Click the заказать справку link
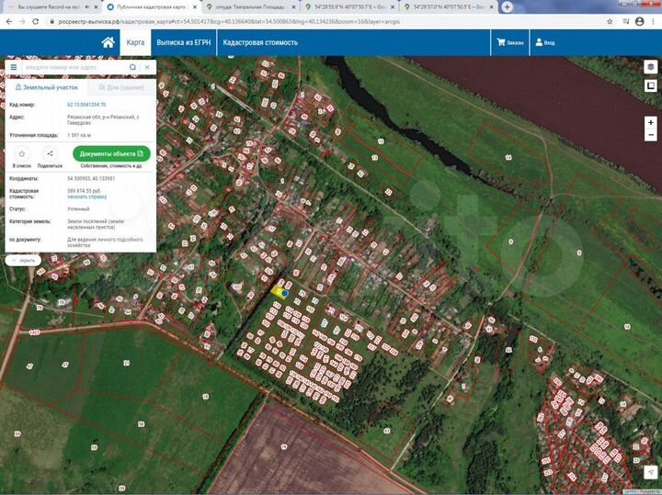This screenshot has width=662, height=495. [87, 197]
